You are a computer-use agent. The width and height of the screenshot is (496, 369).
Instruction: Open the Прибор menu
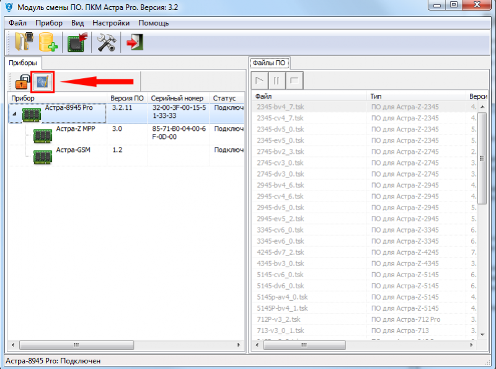(49, 23)
